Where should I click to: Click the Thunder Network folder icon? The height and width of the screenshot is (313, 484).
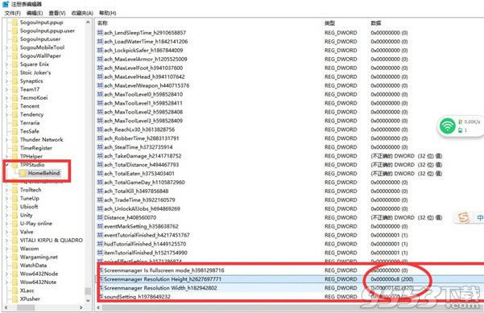pyautogui.click(x=14, y=139)
